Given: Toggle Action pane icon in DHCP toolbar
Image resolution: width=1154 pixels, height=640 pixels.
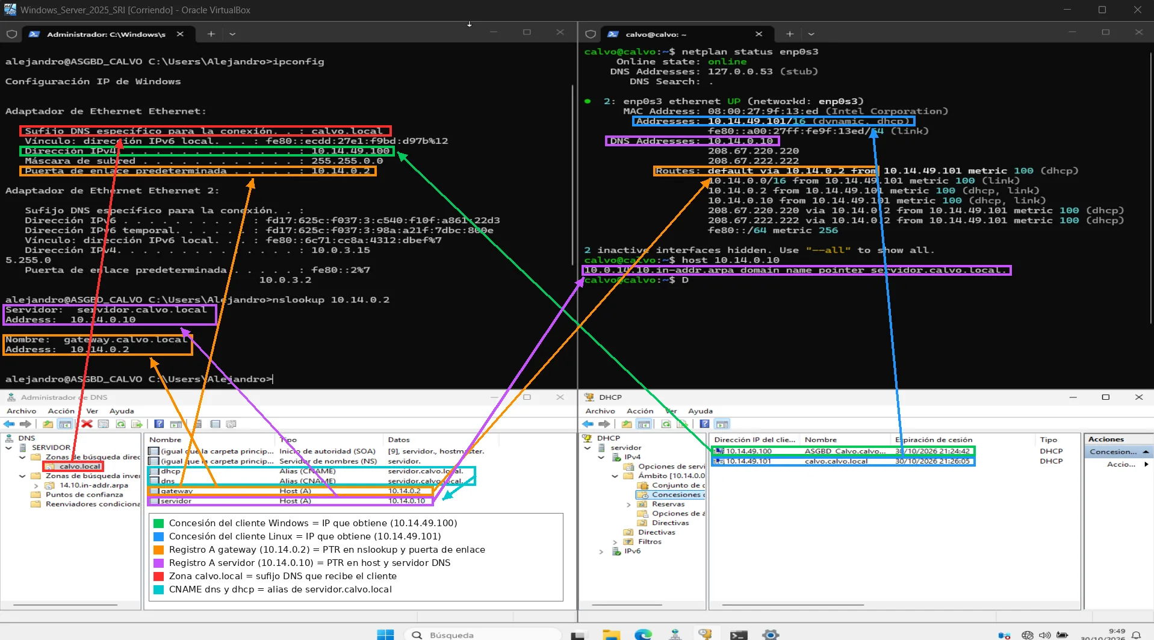Looking at the screenshot, I should point(722,424).
